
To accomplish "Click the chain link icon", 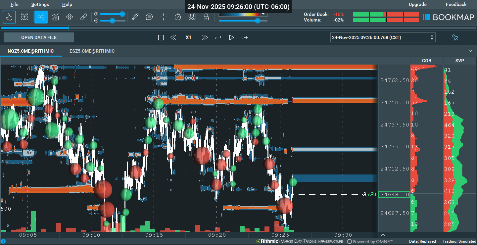I will tap(84, 17).
